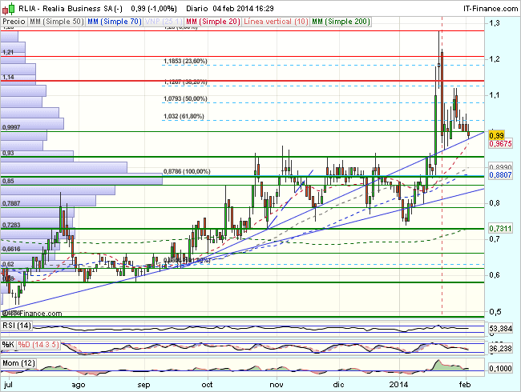521x392 pixels.
Task: Click the 'dic' month label on the time axis
Action: (338, 385)
